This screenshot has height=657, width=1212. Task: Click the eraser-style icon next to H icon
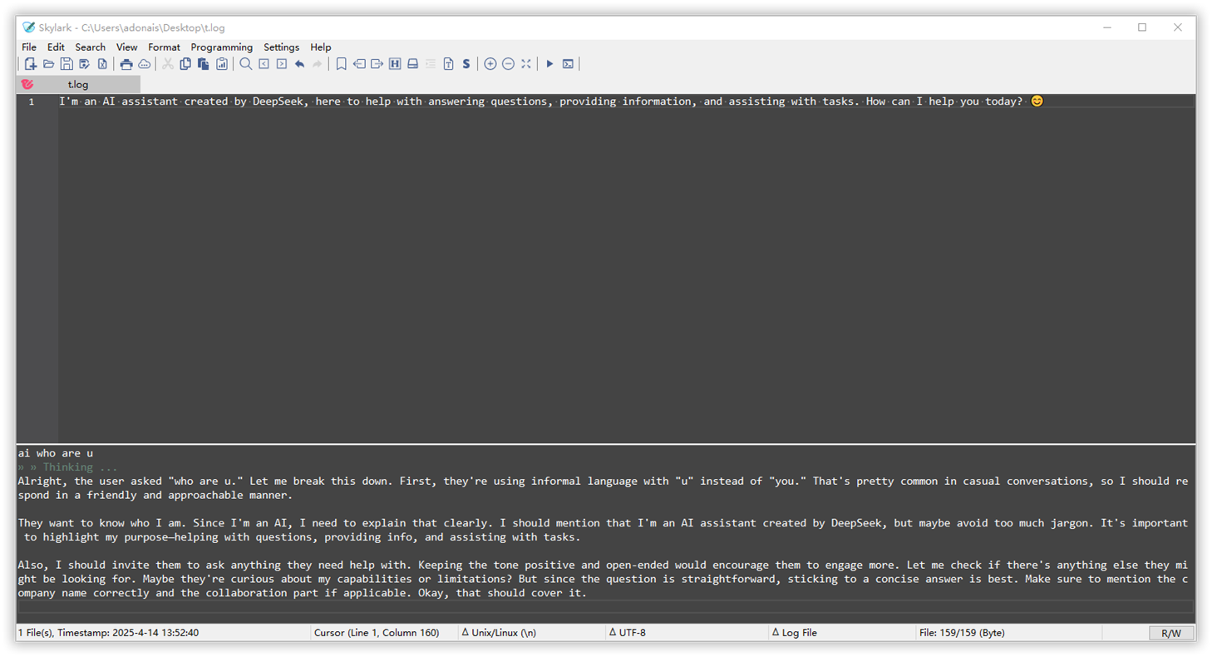tap(412, 64)
